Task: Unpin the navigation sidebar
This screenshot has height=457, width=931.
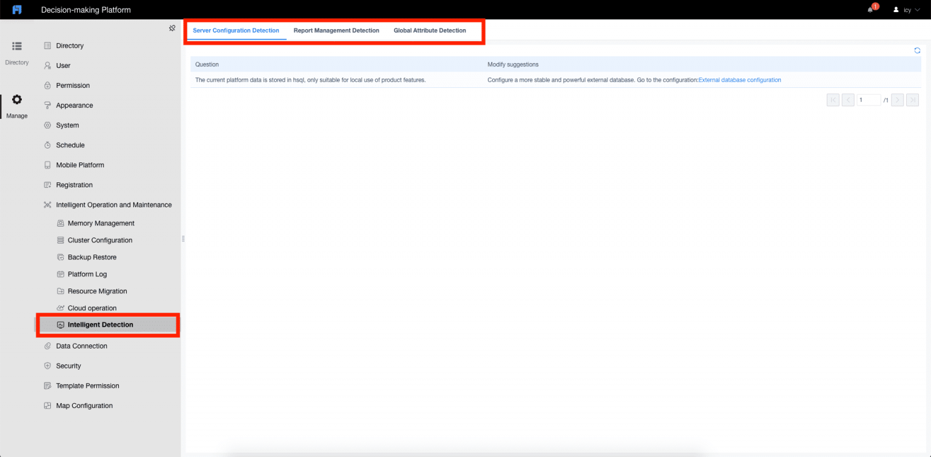Action: (x=172, y=27)
